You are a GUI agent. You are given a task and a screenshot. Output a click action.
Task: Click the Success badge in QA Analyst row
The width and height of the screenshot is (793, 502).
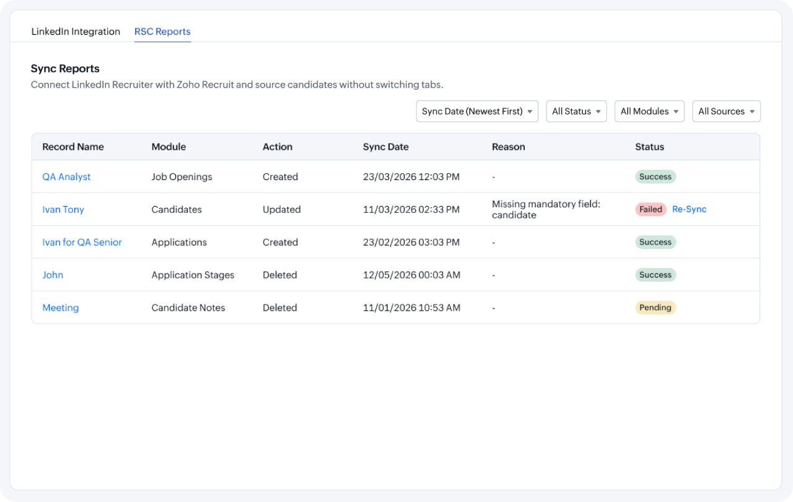click(x=655, y=176)
